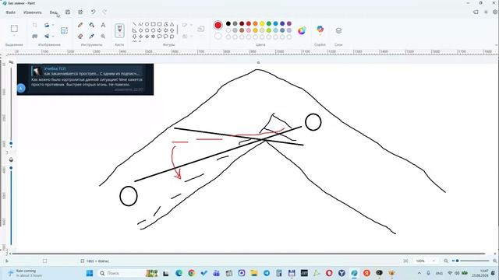499x280 pixels.
Task: Click the Crop image icon
Action: 34,25
